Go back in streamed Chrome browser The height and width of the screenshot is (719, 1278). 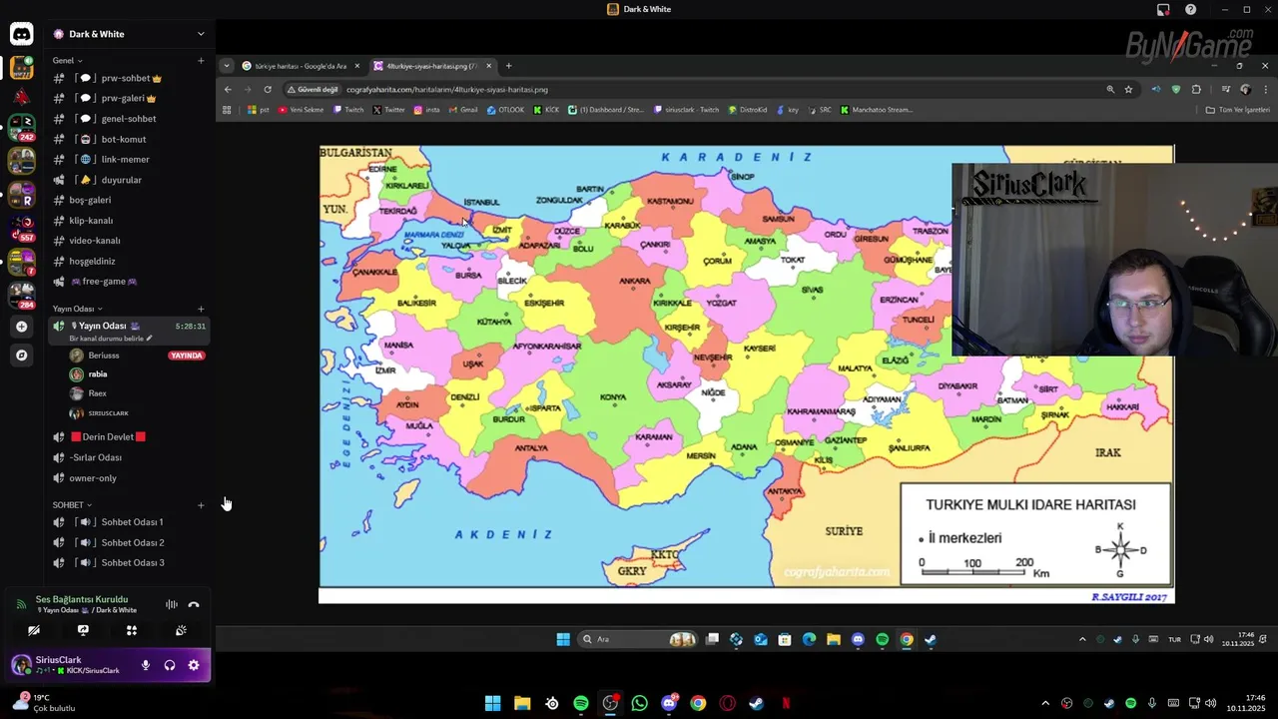coord(228,89)
